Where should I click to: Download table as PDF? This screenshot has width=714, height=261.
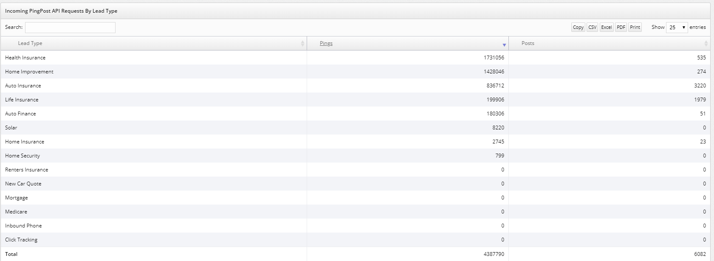[621, 27]
